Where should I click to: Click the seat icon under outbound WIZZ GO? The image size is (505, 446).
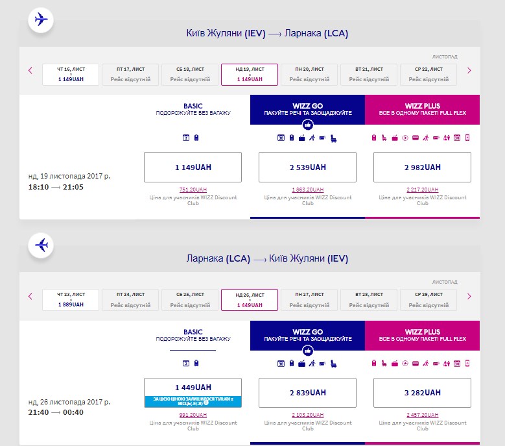tap(333, 137)
